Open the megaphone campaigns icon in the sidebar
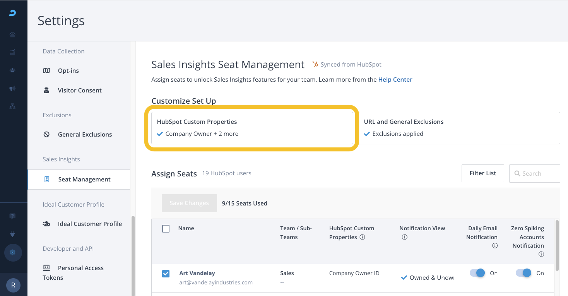This screenshot has width=568, height=296. pos(12,89)
